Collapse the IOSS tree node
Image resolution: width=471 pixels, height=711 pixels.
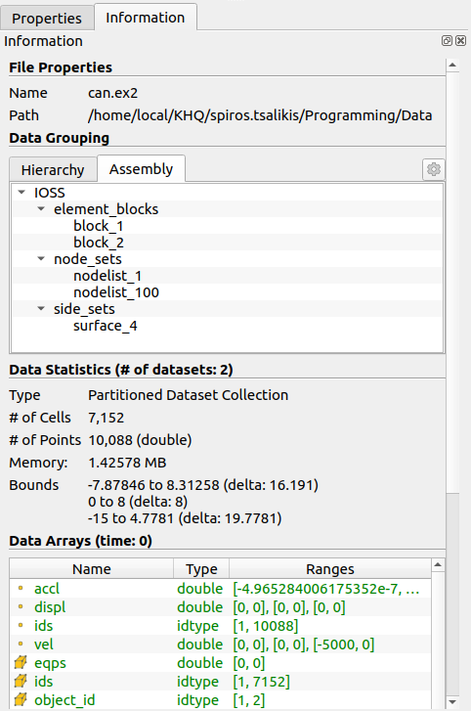(21, 193)
